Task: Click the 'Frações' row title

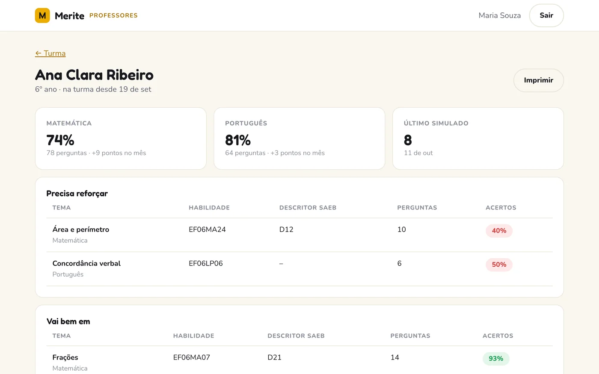Action: [65, 357]
